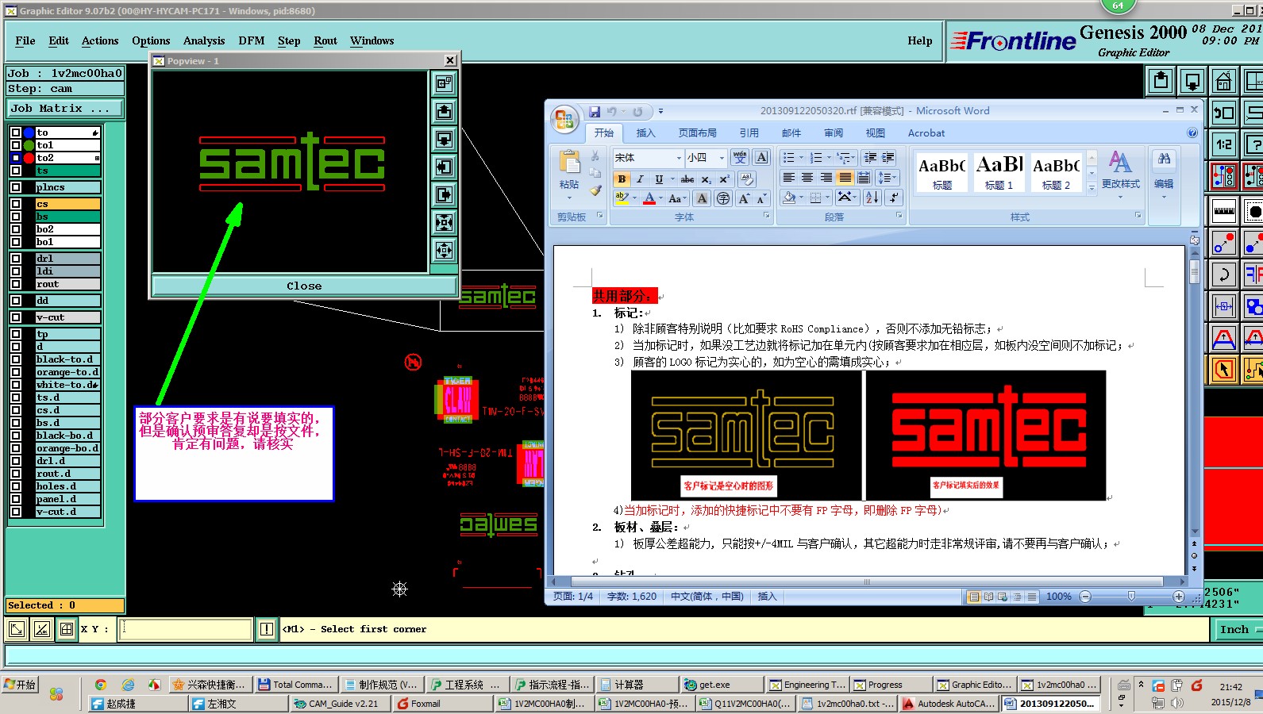Select the orange arrow pointer selection tool

coord(1223,369)
